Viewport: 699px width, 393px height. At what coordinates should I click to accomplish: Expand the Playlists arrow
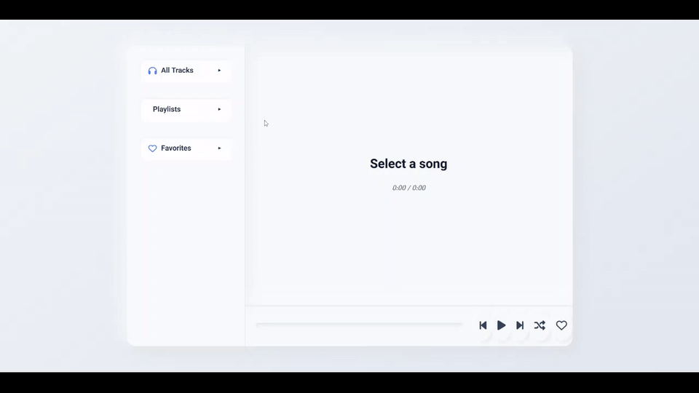coord(219,109)
